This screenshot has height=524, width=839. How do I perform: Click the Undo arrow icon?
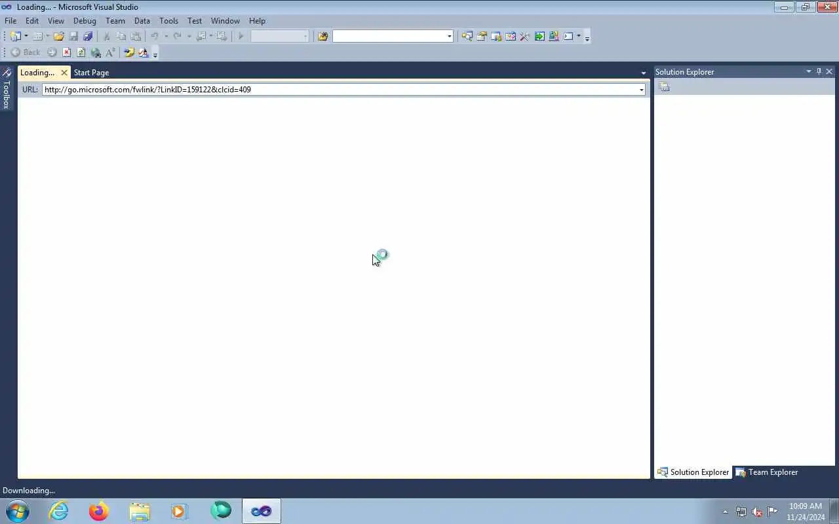point(155,37)
